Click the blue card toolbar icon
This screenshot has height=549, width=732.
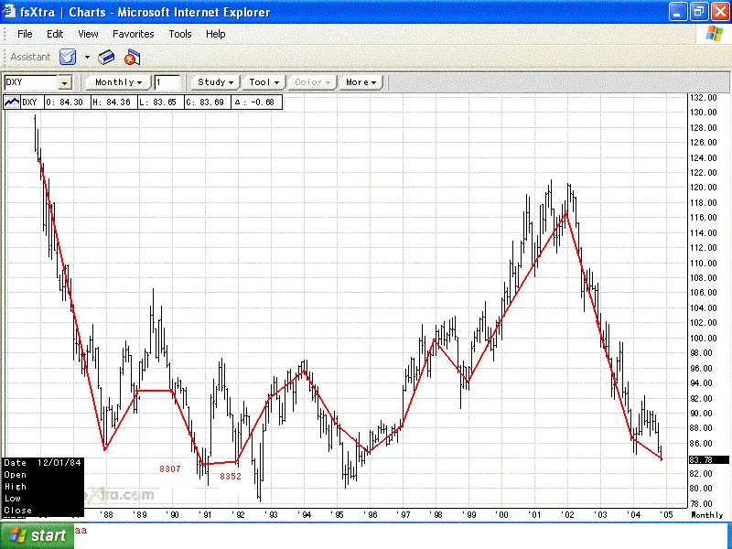pos(106,58)
